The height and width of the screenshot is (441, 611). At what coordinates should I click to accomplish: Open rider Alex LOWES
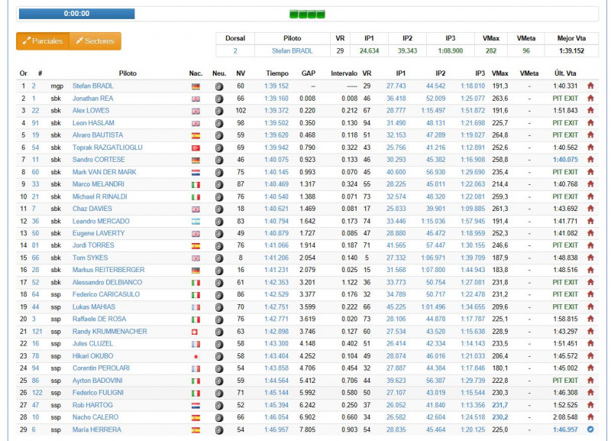91,111
